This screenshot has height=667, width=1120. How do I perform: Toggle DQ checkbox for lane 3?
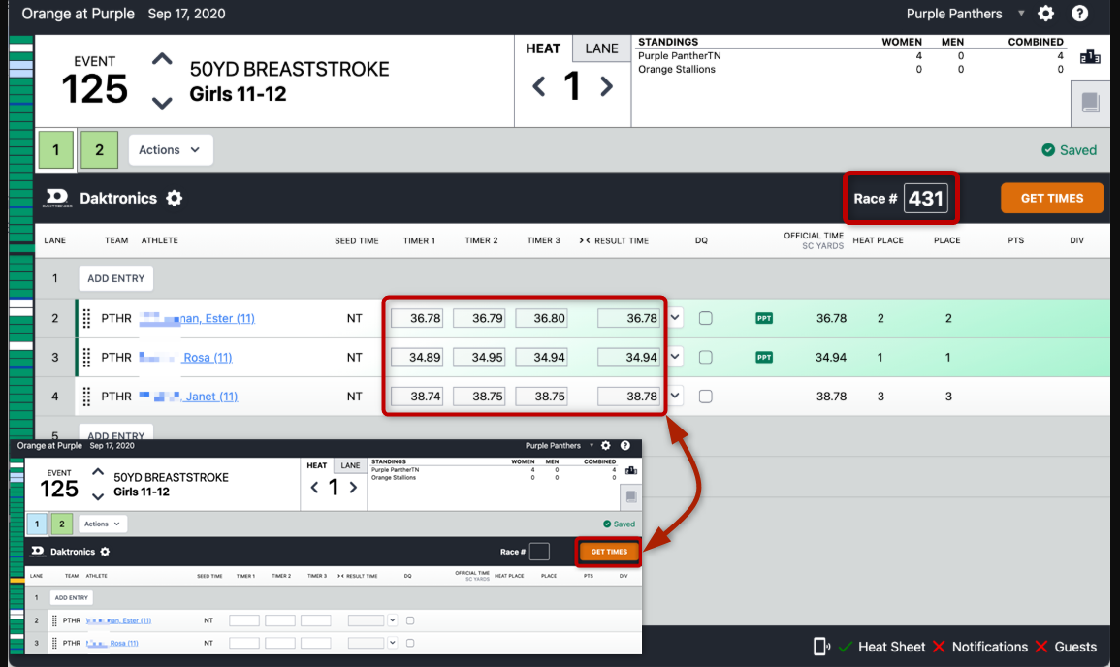[x=705, y=357]
